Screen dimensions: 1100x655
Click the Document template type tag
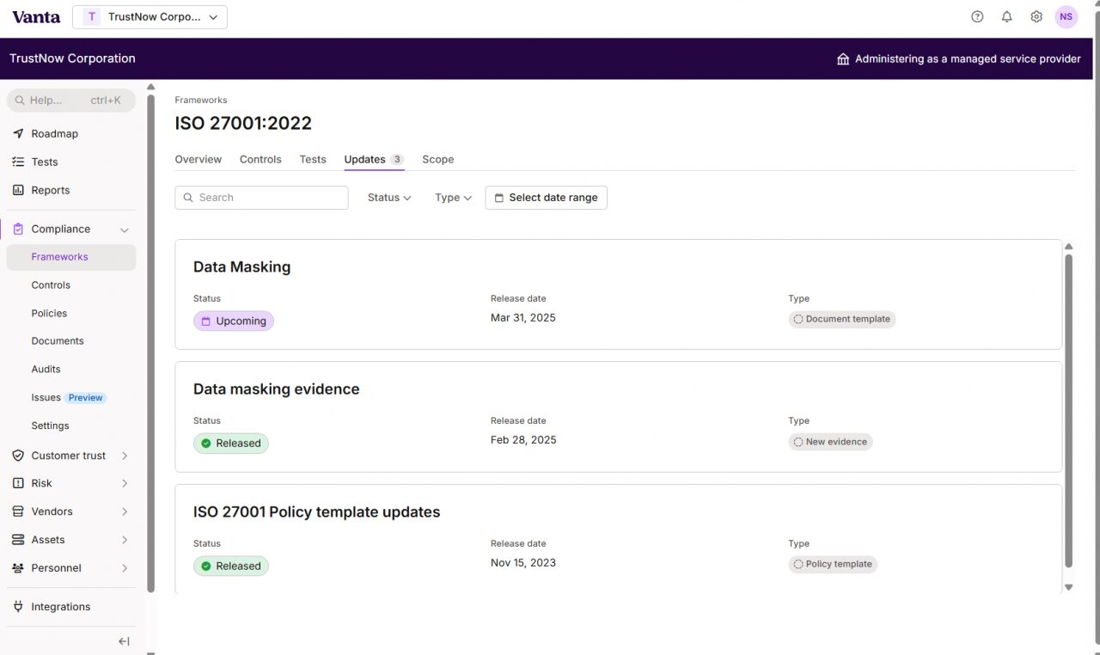click(x=842, y=319)
